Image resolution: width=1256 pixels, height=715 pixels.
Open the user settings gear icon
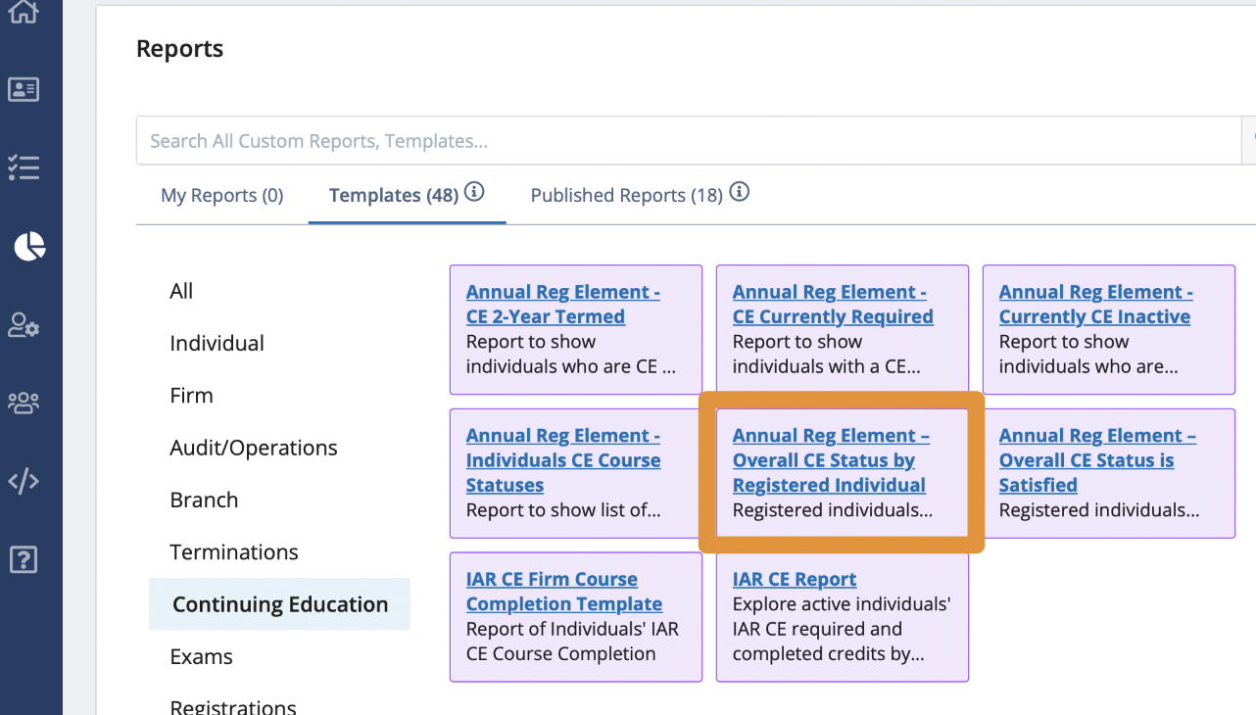[x=24, y=325]
